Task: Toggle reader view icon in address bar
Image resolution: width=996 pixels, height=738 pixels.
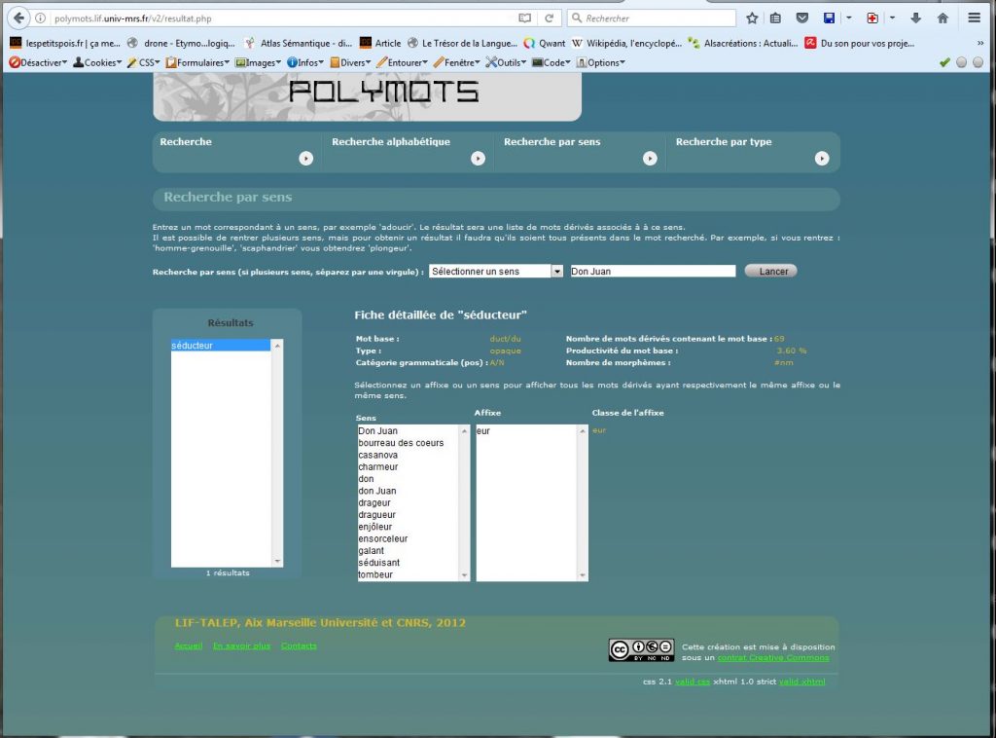Action: pos(525,18)
